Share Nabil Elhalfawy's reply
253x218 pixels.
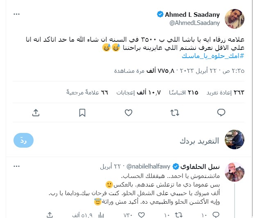tap(50, 215)
